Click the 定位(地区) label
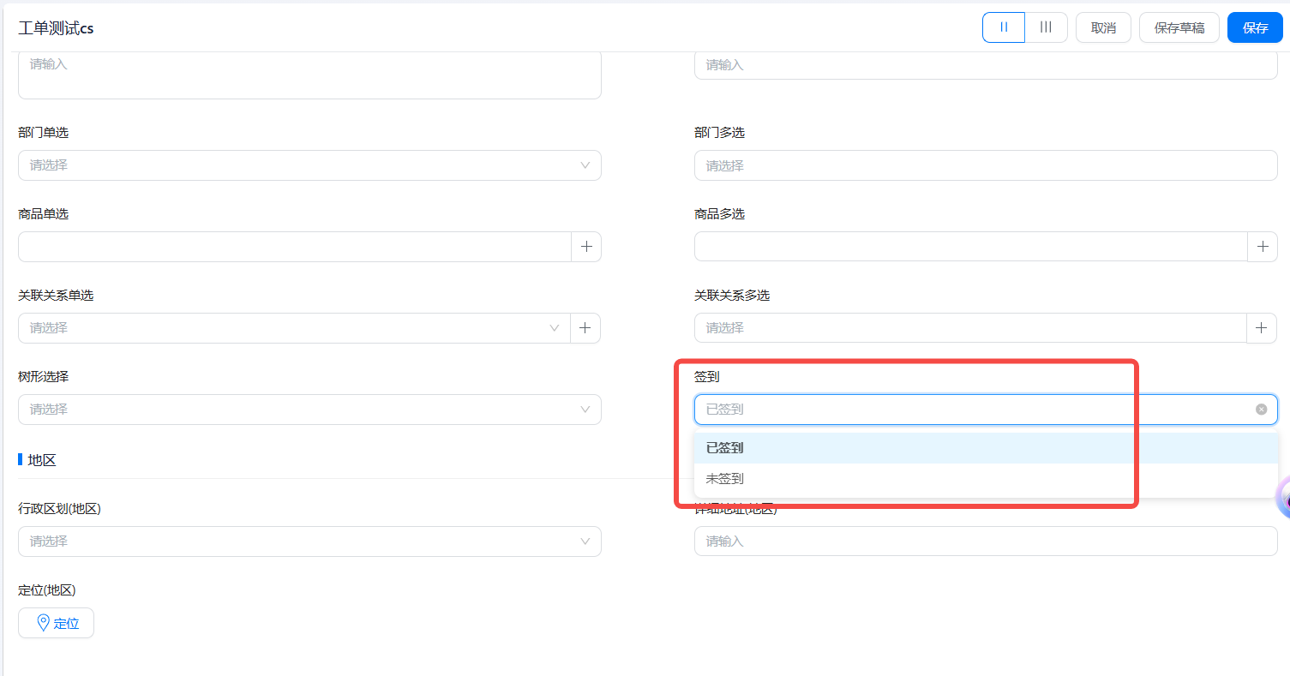 [47, 590]
